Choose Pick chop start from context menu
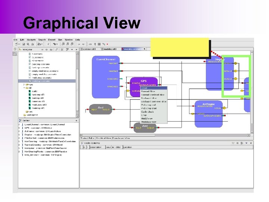 [154, 108]
